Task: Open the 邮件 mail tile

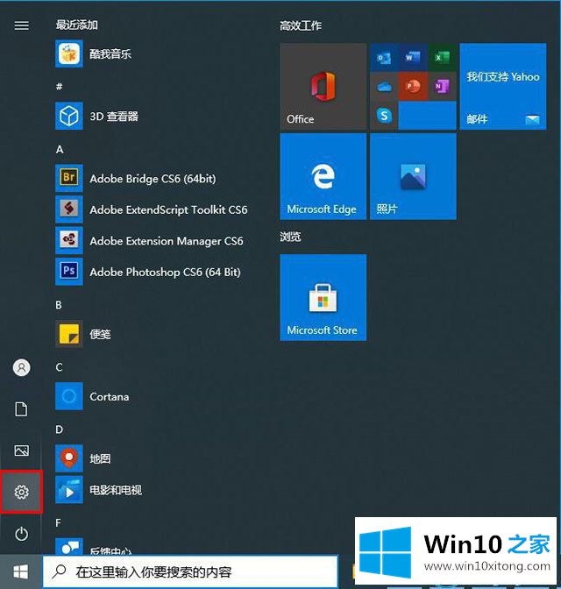Action: point(503,87)
